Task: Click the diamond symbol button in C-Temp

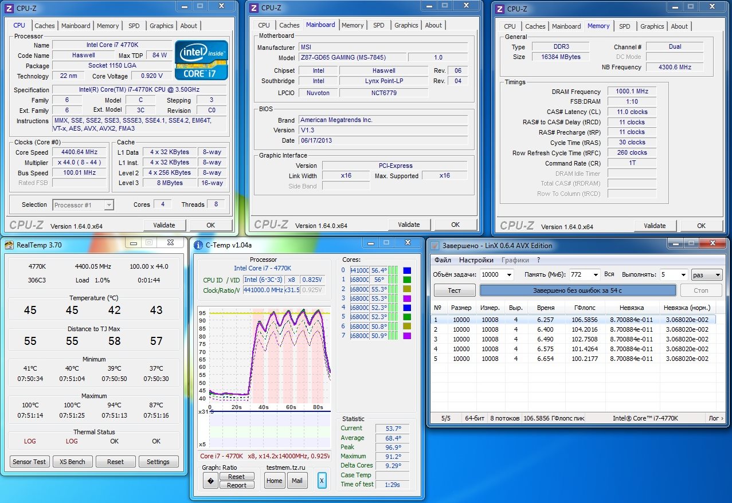Action: (210, 481)
